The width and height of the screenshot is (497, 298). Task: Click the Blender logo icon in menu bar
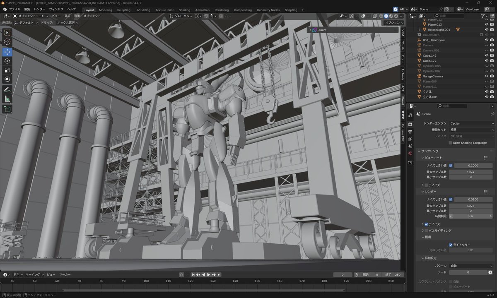click(4, 9)
